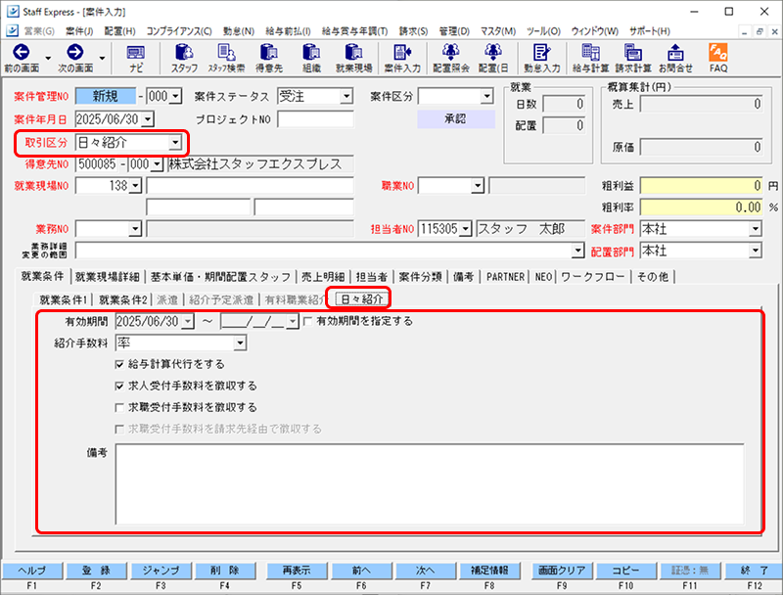Expand the 案件ステータス dropdown showing 受注
783x595 pixels.
[x=346, y=96]
